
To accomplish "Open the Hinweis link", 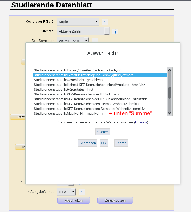I will 141,122.
